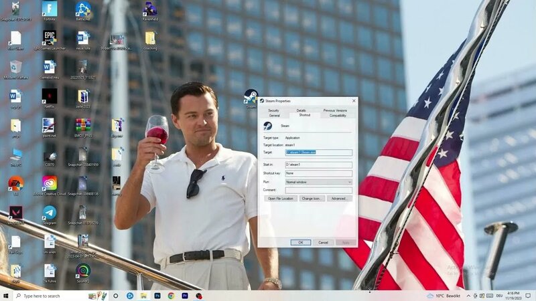Select the Telegram desktop shortcut

point(50,215)
